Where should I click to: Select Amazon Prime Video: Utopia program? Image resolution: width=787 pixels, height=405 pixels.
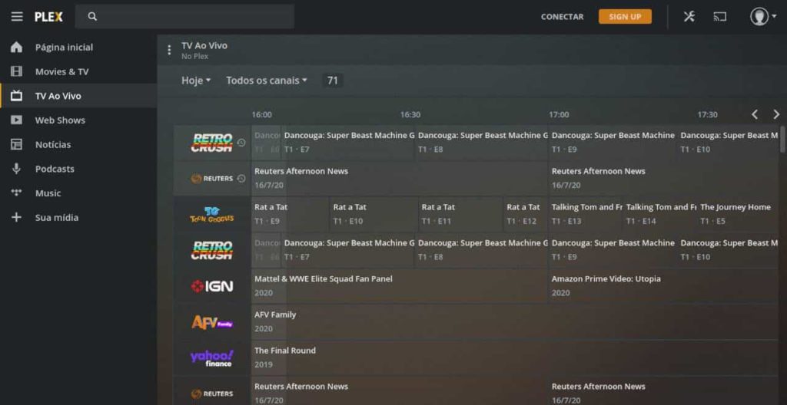663,286
